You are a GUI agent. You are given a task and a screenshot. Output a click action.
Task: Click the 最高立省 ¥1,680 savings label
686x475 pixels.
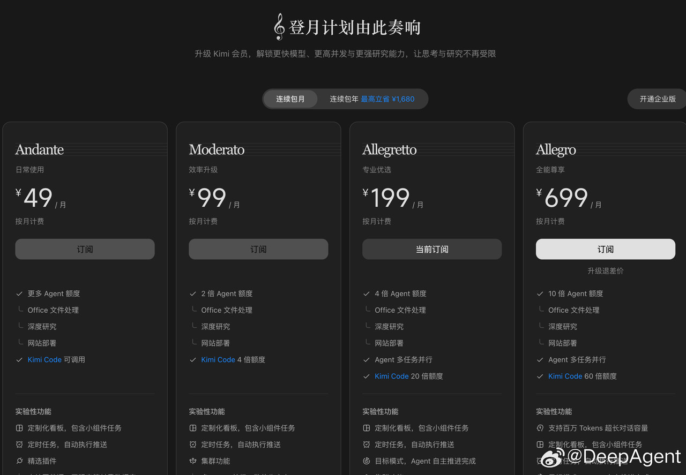387,99
